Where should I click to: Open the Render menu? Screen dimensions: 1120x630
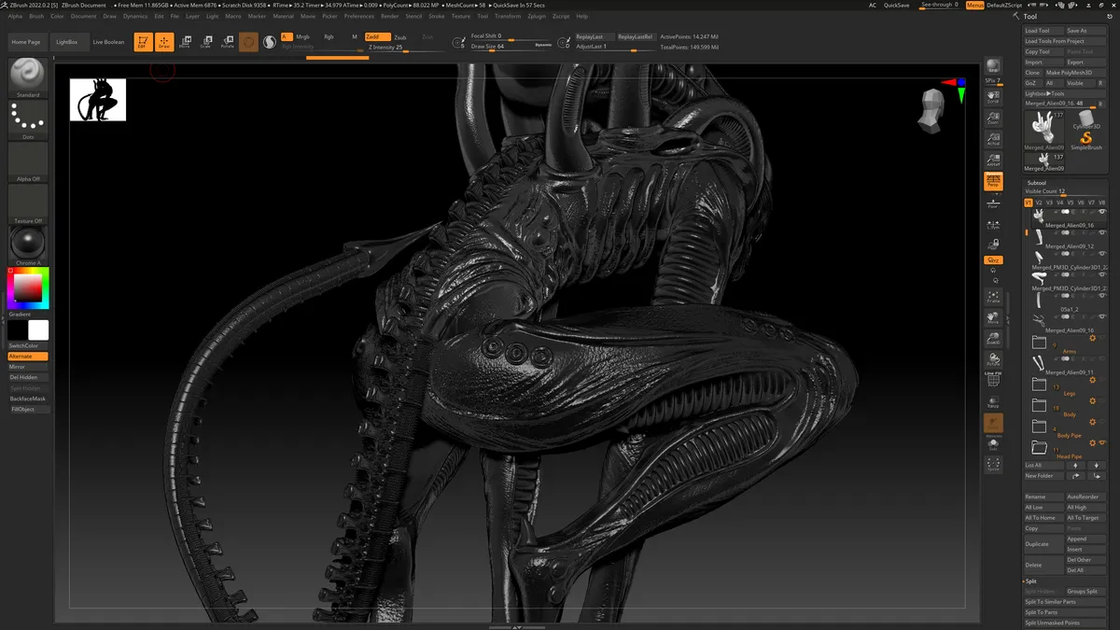pos(389,16)
